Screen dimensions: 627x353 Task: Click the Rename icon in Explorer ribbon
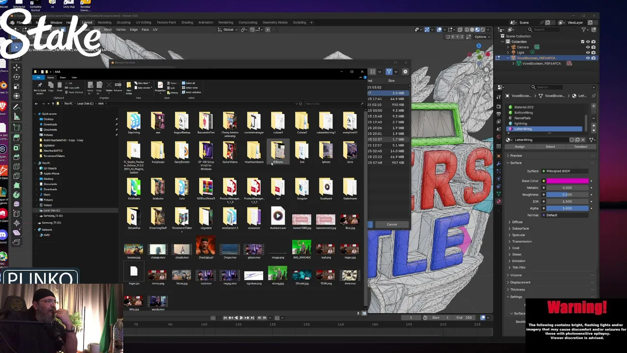coord(118,87)
